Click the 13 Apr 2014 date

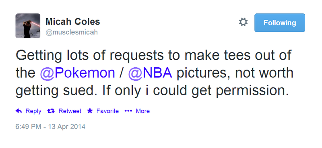[66, 126]
